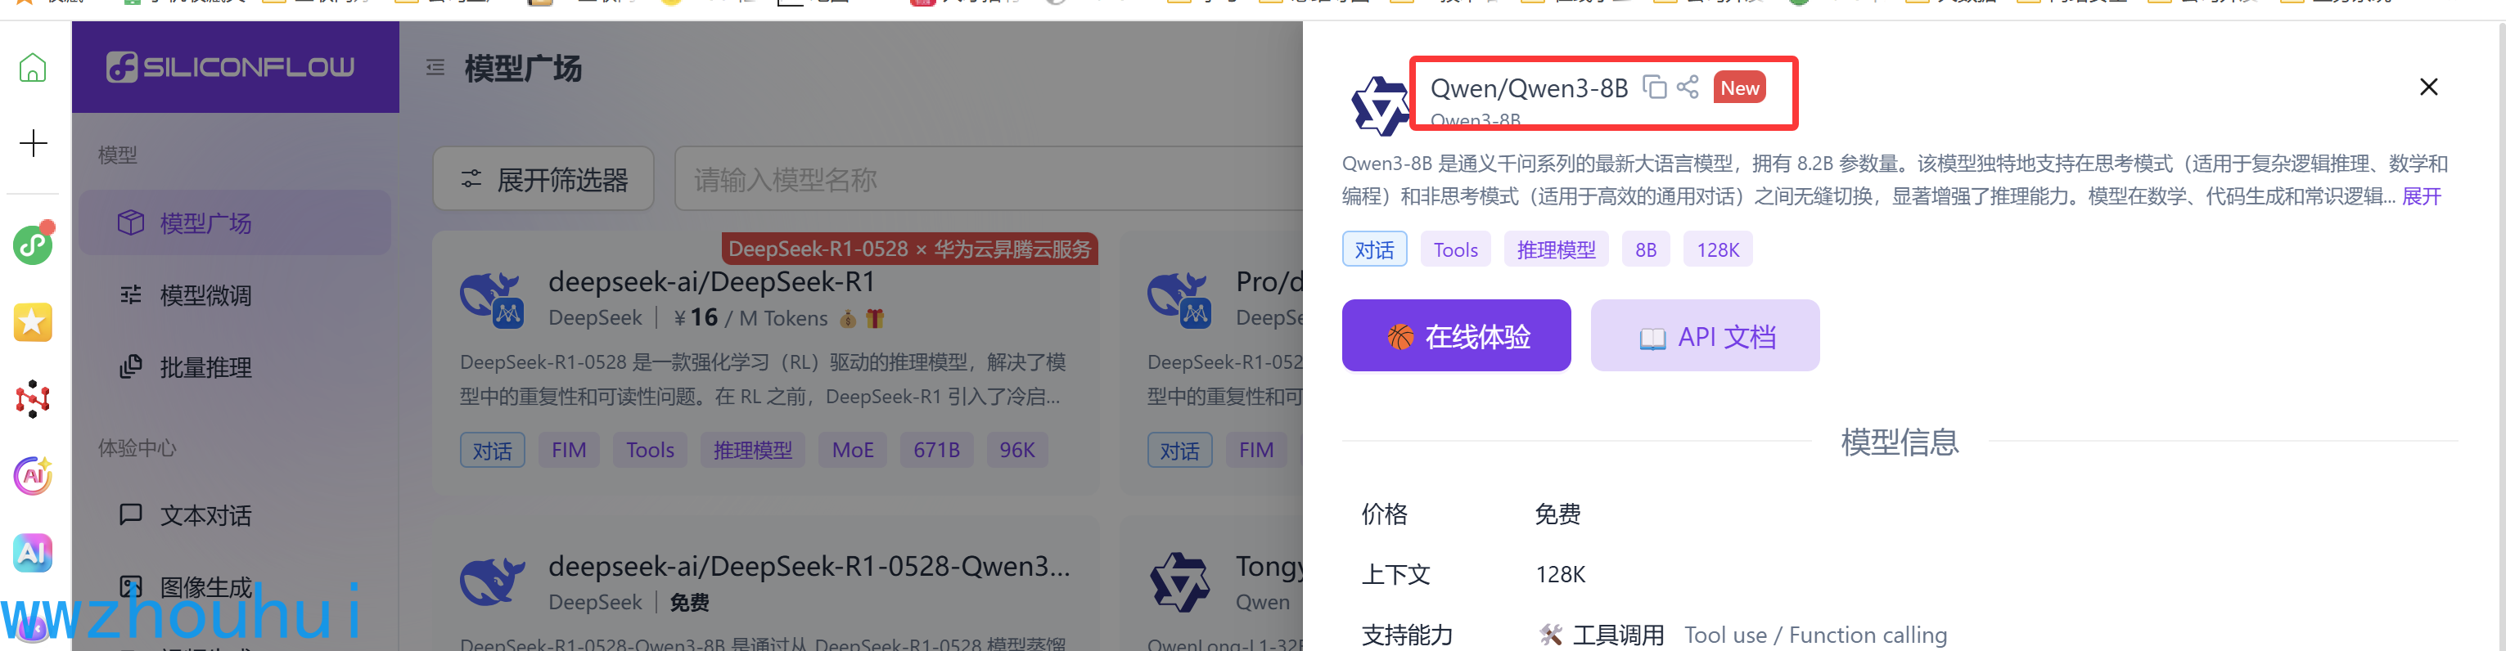Click FIM tag on the Pro card
The image size is (2506, 651).
(x=1256, y=450)
